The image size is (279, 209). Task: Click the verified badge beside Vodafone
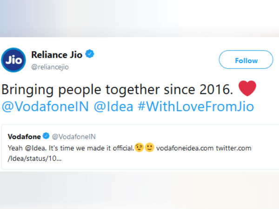[x=46, y=136]
